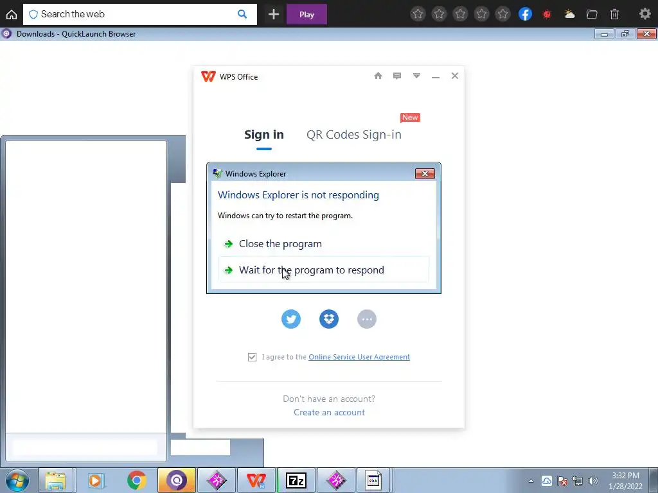Open the Facebook shortcut icon
Image resolution: width=658 pixels, height=493 pixels.
525,14
